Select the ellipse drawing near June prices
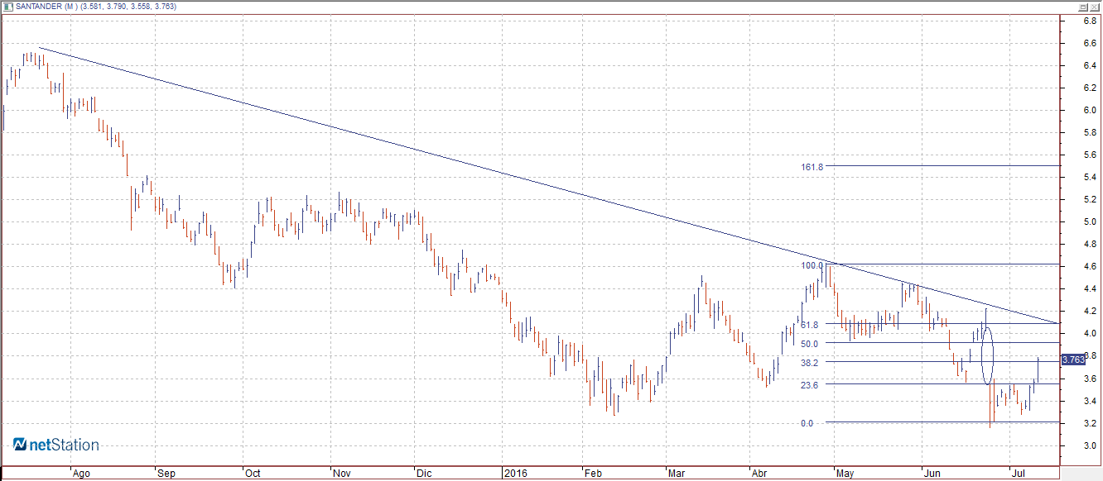Viewport: 1103px width, 481px height. pos(987,356)
